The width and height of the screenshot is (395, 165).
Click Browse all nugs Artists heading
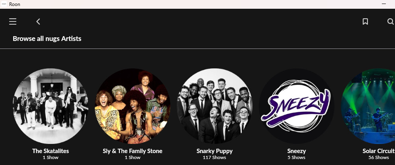pos(47,39)
